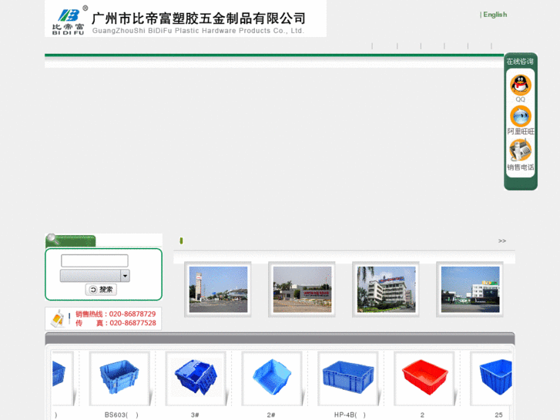
Task: Open the 阿里旺旺 chat icon
Action: pyautogui.click(x=521, y=116)
